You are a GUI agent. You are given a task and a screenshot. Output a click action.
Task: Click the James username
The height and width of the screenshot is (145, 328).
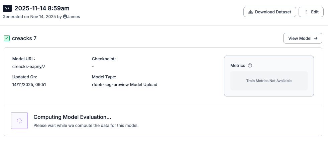[x=74, y=16]
